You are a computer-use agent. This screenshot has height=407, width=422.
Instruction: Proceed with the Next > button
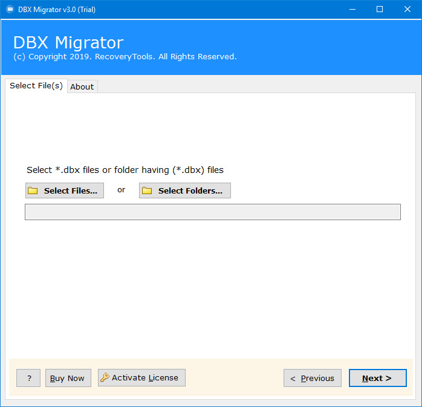coord(378,378)
